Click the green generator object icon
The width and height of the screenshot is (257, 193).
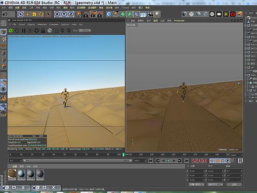(123, 14)
